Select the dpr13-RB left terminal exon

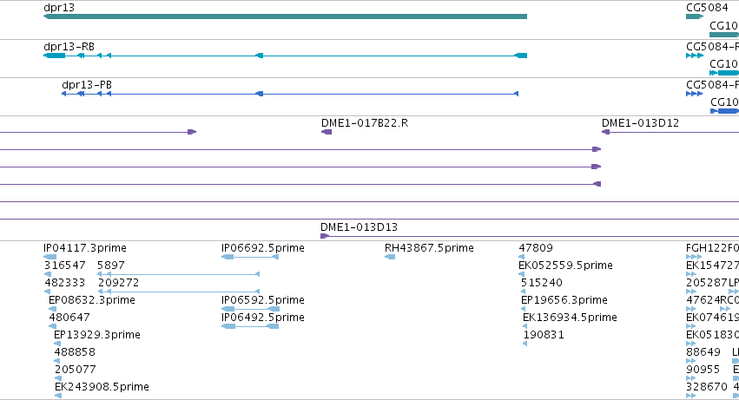click(54, 56)
